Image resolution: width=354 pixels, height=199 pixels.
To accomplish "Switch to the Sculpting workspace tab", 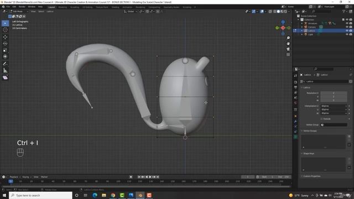I will (x=75, y=7).
